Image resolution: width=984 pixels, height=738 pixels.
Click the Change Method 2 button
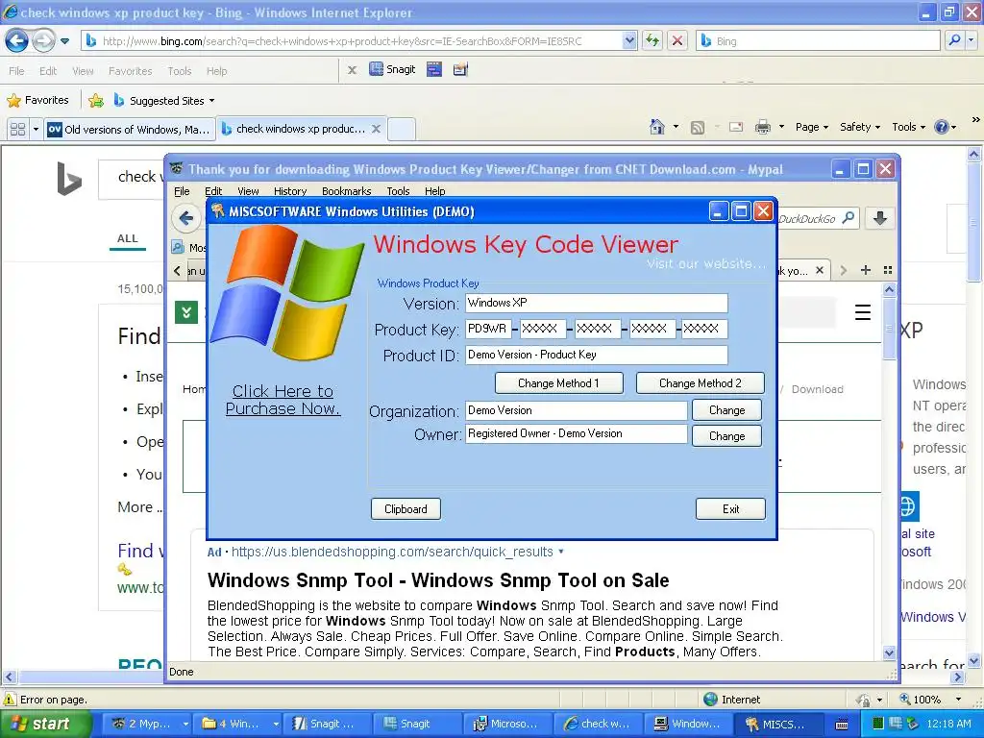pos(701,383)
